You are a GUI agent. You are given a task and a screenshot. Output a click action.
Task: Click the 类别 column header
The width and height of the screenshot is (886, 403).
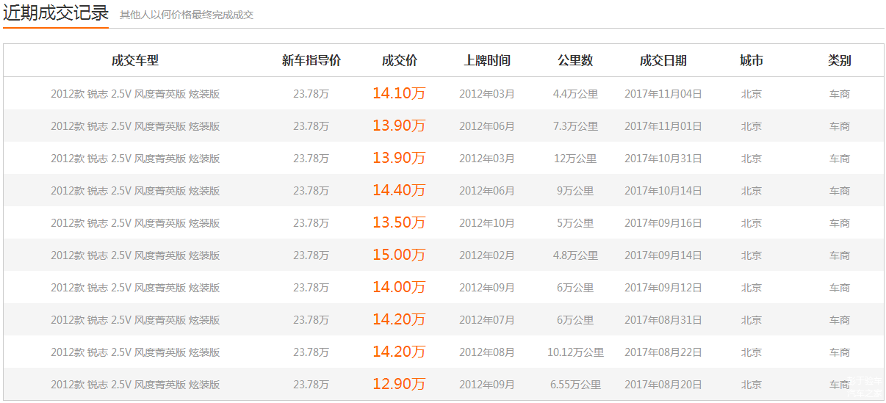(840, 61)
